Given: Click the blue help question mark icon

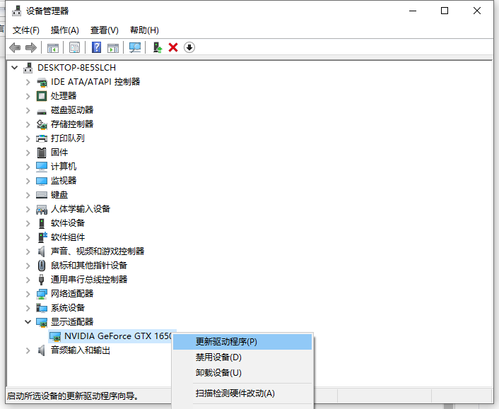Looking at the screenshot, I should tap(97, 47).
